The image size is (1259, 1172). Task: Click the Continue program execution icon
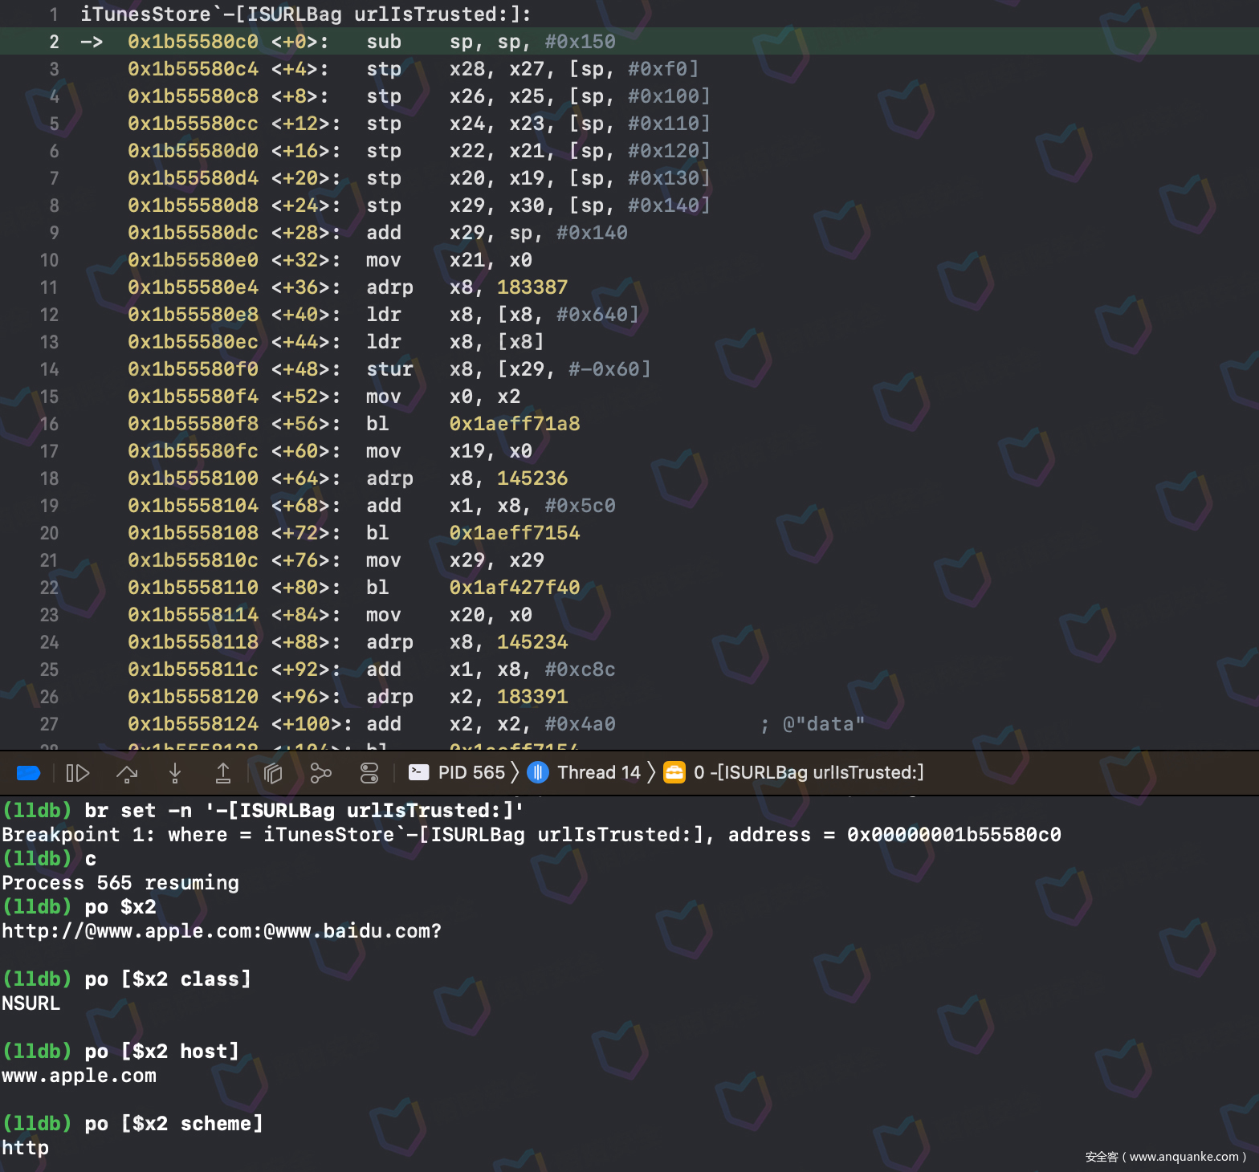click(77, 773)
